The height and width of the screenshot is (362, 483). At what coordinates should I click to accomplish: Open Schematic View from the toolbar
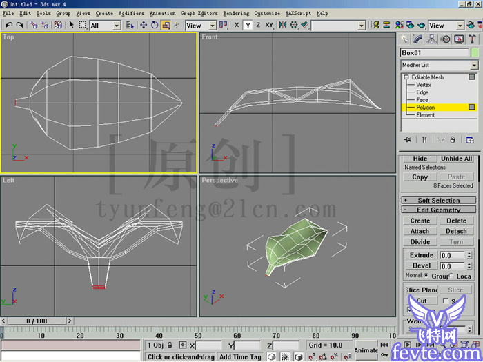click(386, 25)
